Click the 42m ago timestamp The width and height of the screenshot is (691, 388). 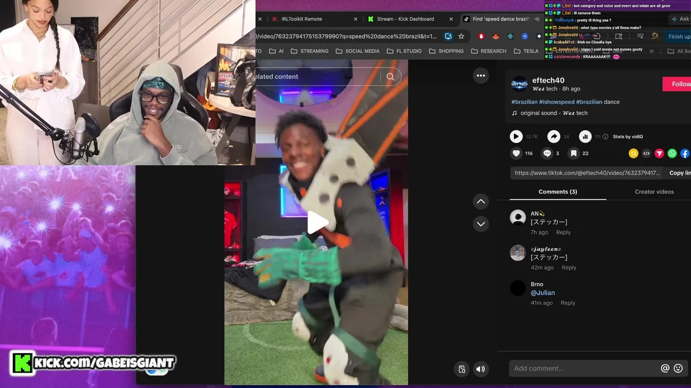coord(542,268)
